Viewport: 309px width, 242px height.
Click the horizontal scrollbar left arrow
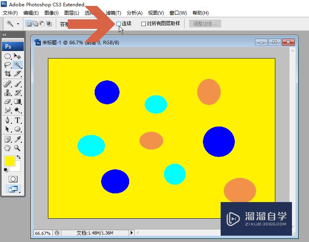coord(138,233)
